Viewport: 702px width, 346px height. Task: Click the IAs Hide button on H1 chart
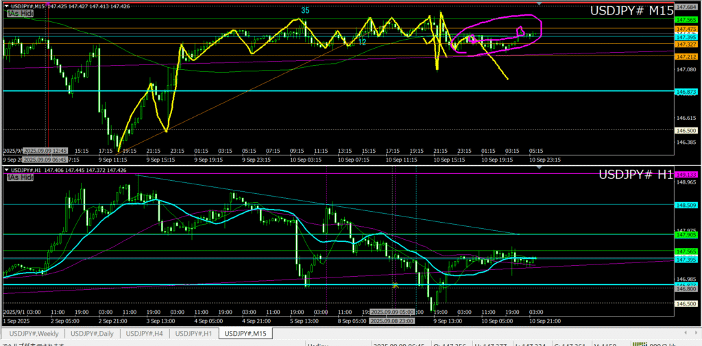(20, 177)
